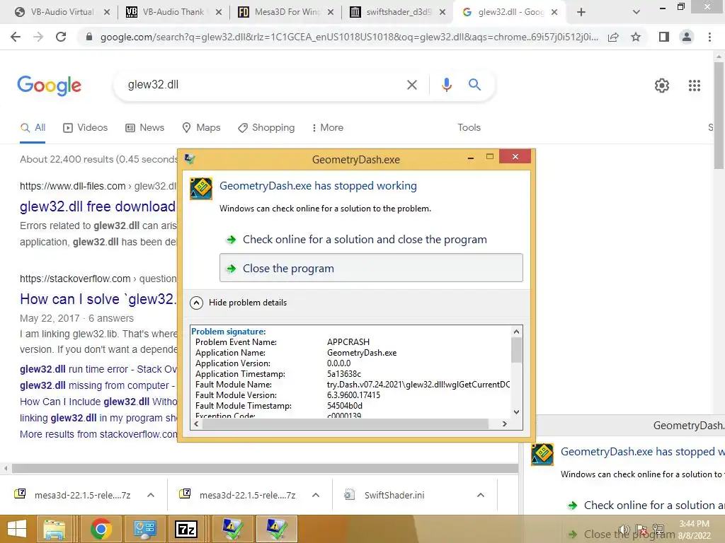725x543 pixels.
Task: Open the Windows Start button
Action: [x=17, y=529]
